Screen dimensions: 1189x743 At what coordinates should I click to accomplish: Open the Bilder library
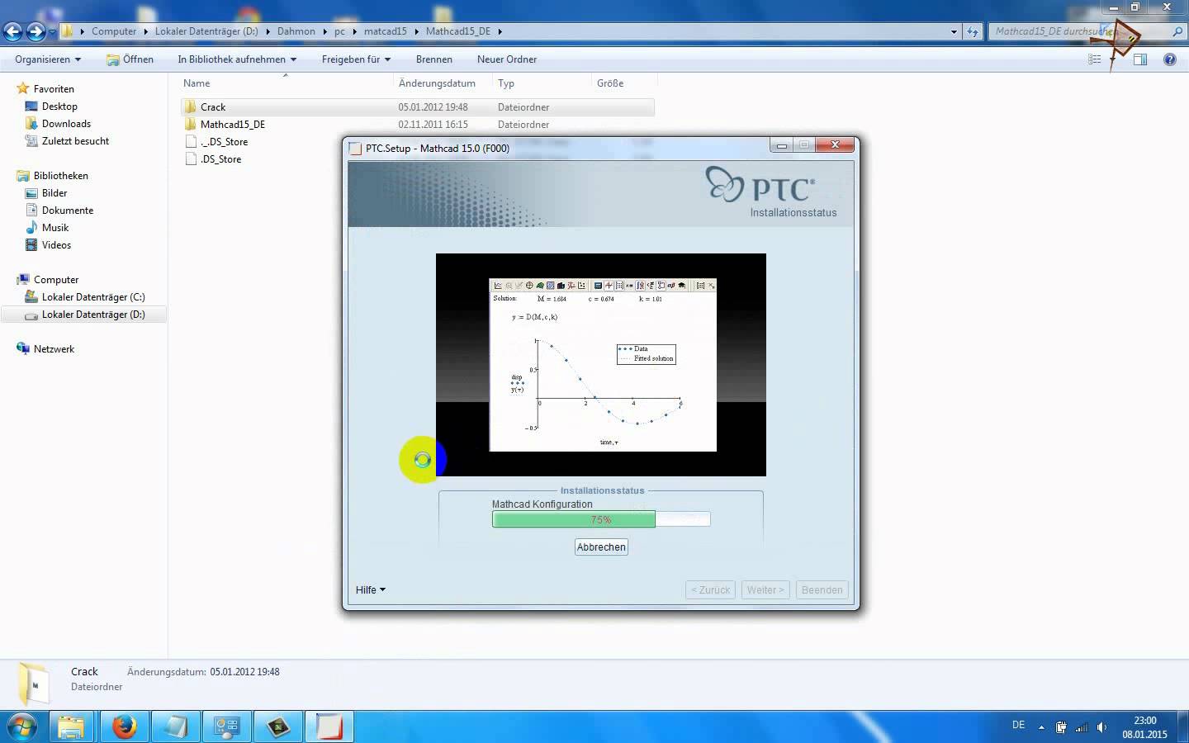pyautogui.click(x=54, y=193)
